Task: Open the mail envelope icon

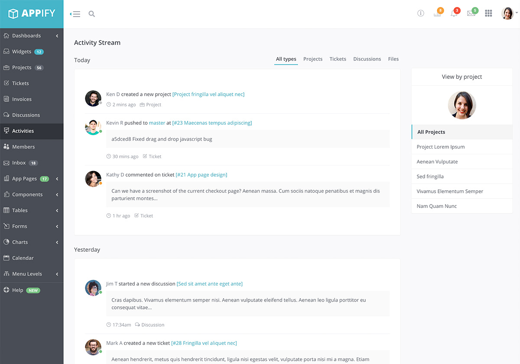Action: 471,13
